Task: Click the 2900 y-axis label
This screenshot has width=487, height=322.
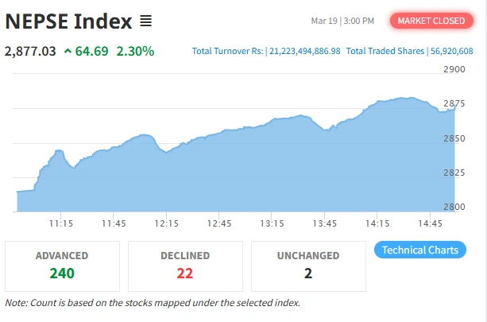Action: (x=454, y=70)
